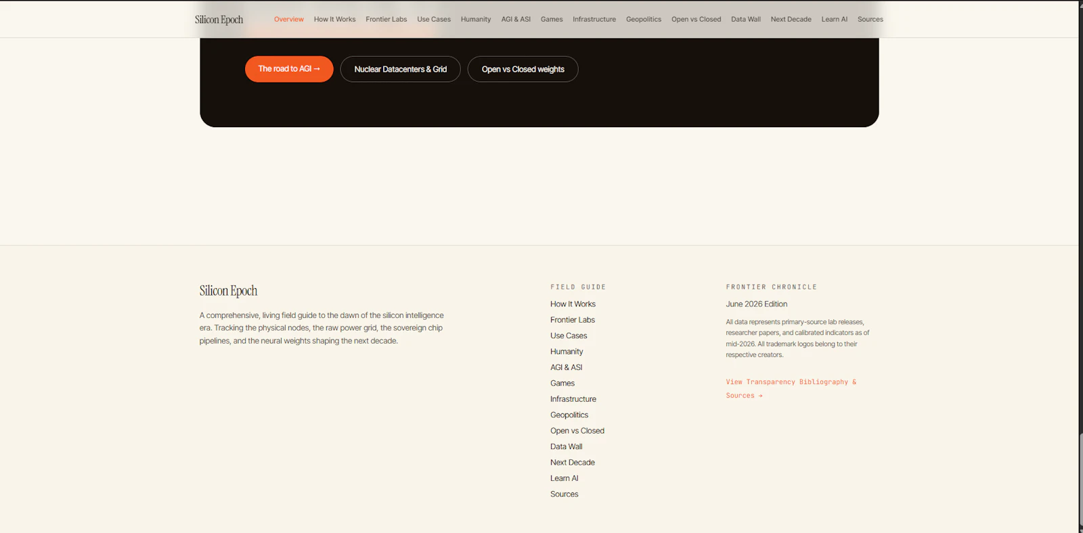Open Sources footer link
The image size is (1083, 533).
coord(565,494)
